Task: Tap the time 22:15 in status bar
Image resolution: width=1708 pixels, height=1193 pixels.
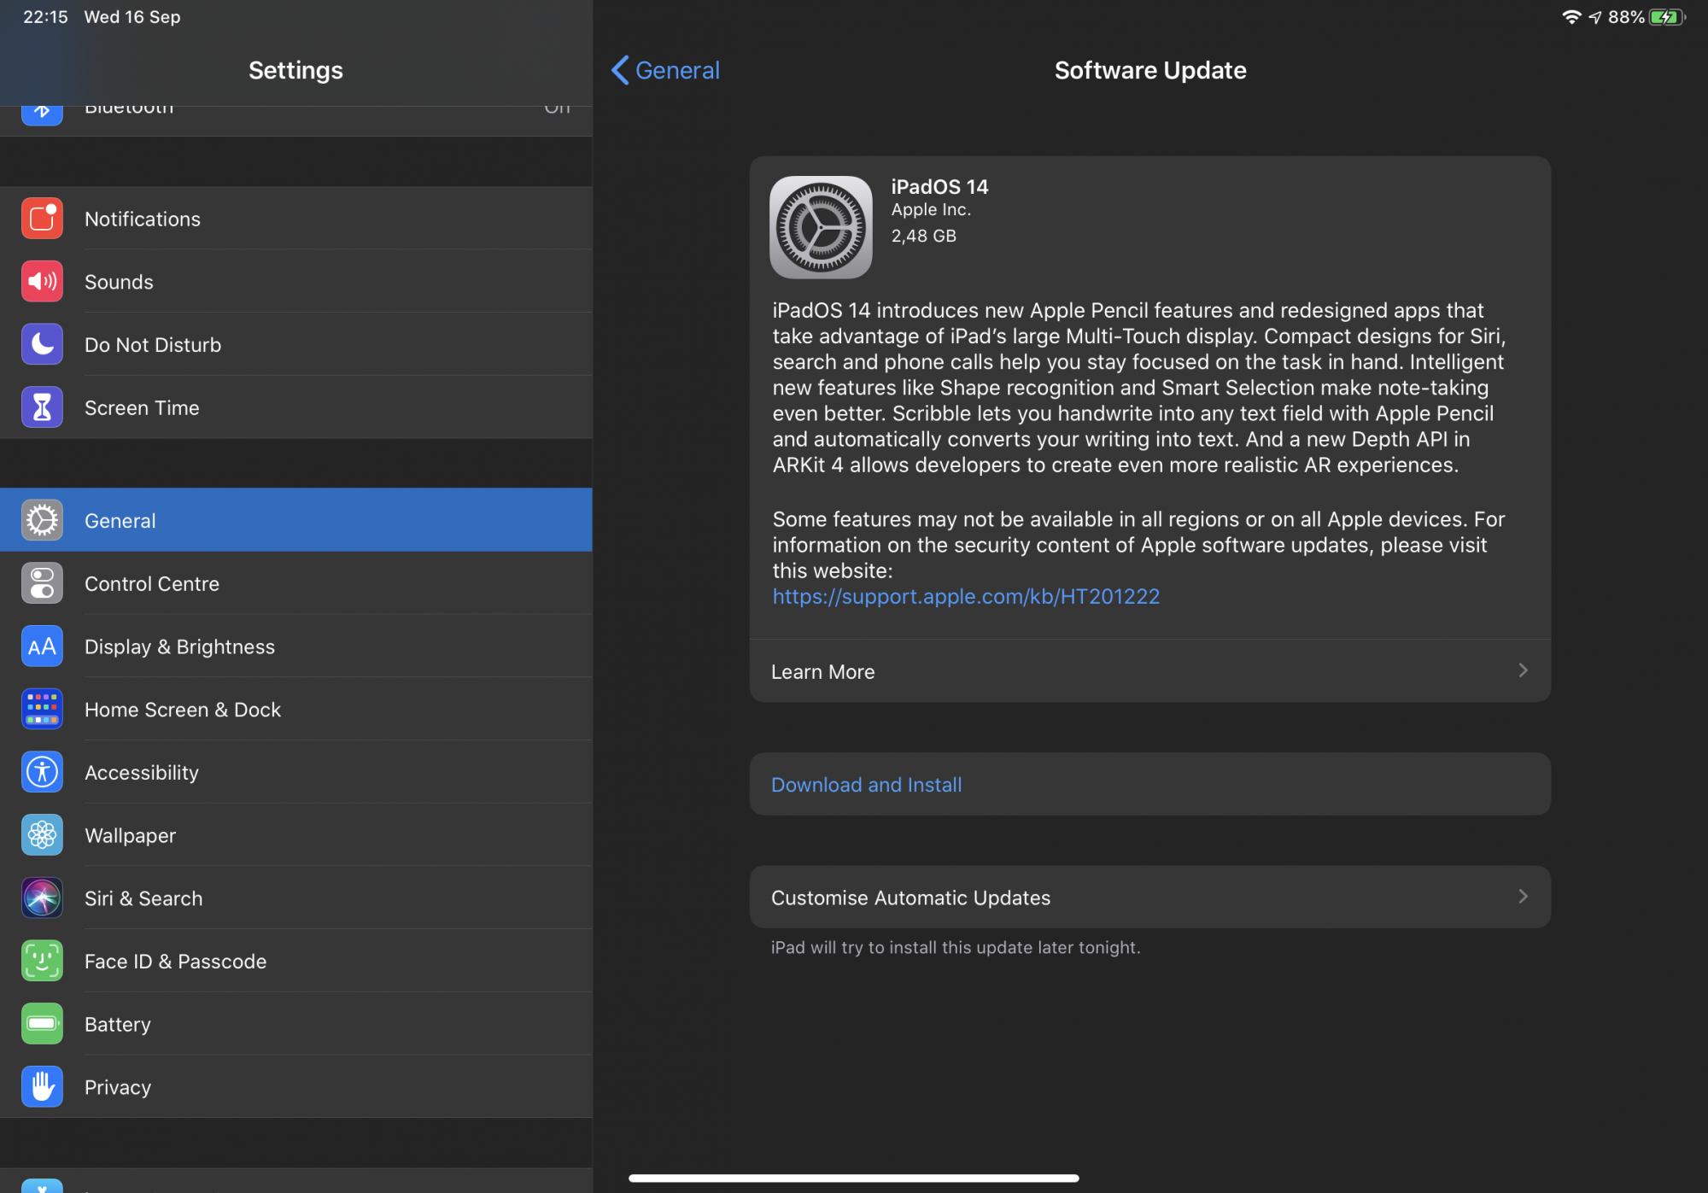Action: pos(45,17)
